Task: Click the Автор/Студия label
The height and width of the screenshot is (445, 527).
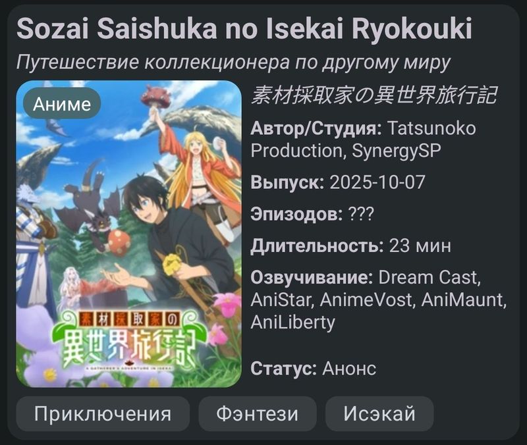Action: (316, 128)
